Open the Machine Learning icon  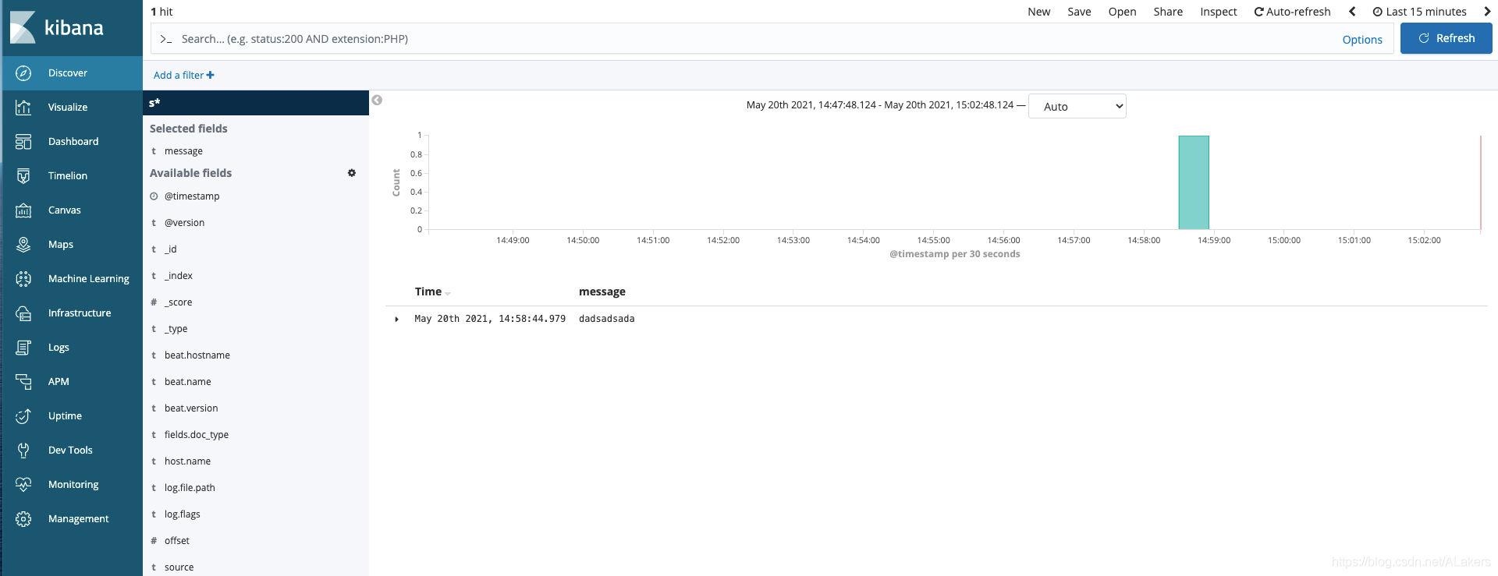tap(23, 279)
